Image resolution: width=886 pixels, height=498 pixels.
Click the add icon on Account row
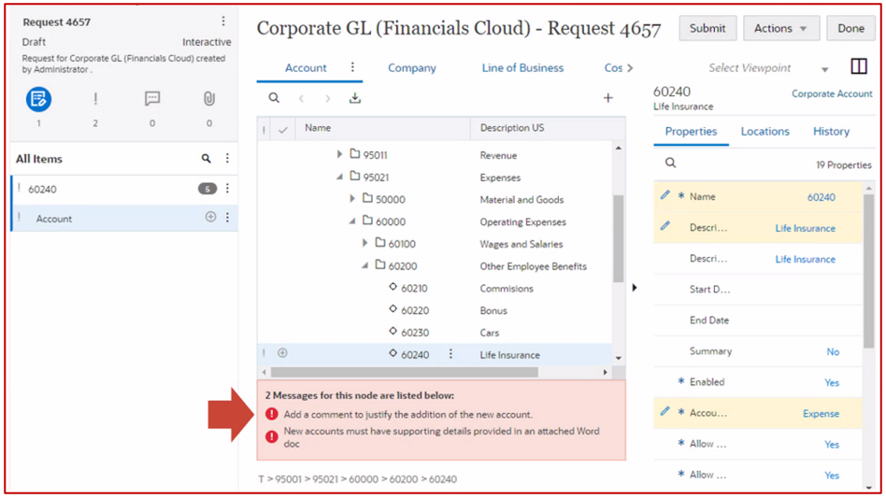coord(210,217)
